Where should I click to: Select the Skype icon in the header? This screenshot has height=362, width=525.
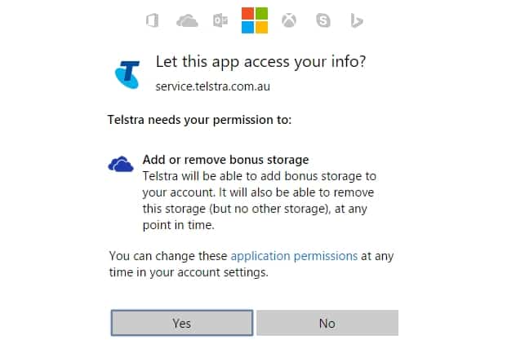323,20
